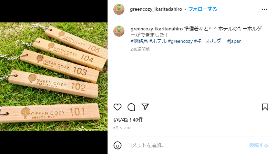Open hashtag #淡路島

pos(139,41)
